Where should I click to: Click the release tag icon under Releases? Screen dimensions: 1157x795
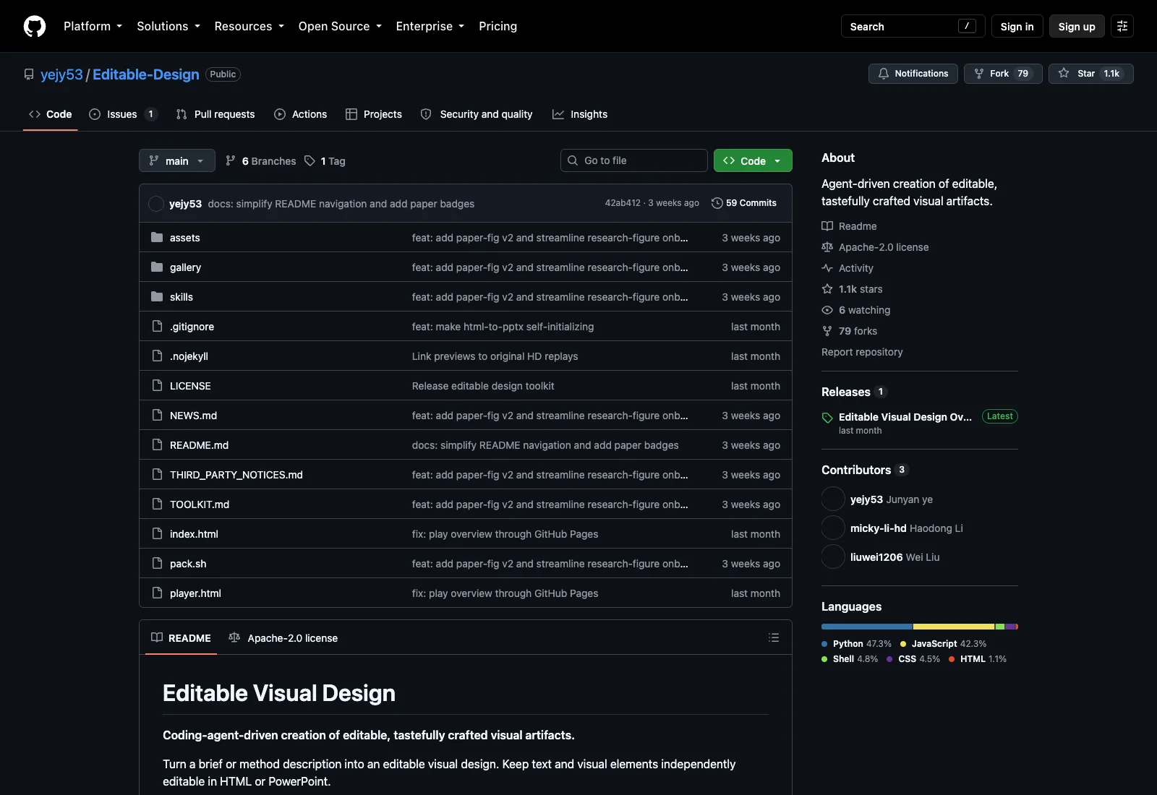tap(827, 418)
